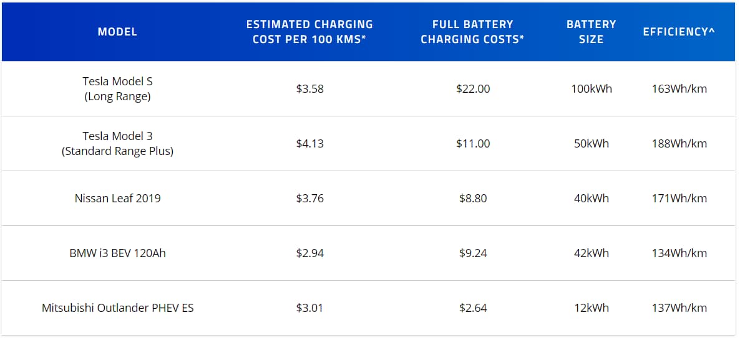Screen dimensions: 740x338
Task: Click the Efficiency column header
Action: pyautogui.click(x=679, y=32)
